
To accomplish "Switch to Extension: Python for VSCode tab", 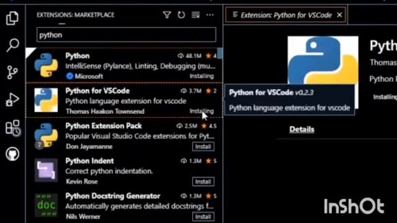I will tap(286, 15).
